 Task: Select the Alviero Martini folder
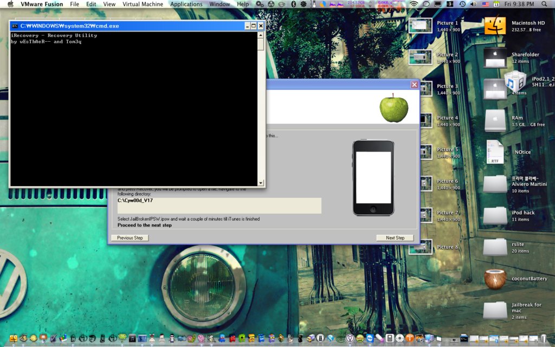[x=495, y=184]
